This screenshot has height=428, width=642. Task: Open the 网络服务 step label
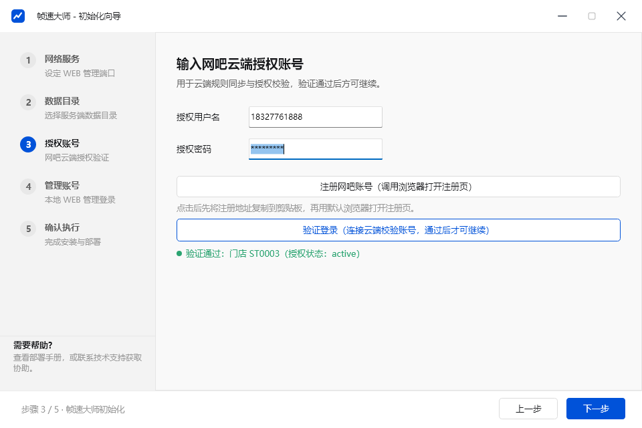(x=62, y=59)
